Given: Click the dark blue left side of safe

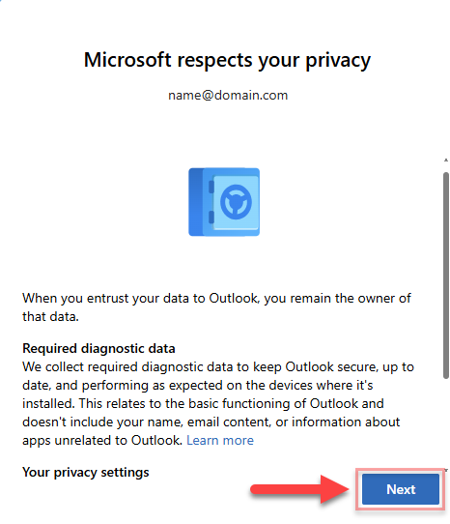Looking at the screenshot, I should click(x=196, y=202).
